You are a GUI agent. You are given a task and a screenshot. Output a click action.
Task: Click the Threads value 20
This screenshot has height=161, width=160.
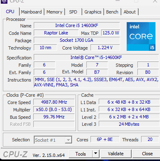click(x=150, y=139)
